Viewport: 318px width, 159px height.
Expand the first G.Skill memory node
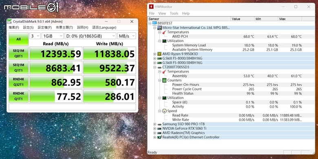pos(155,58)
